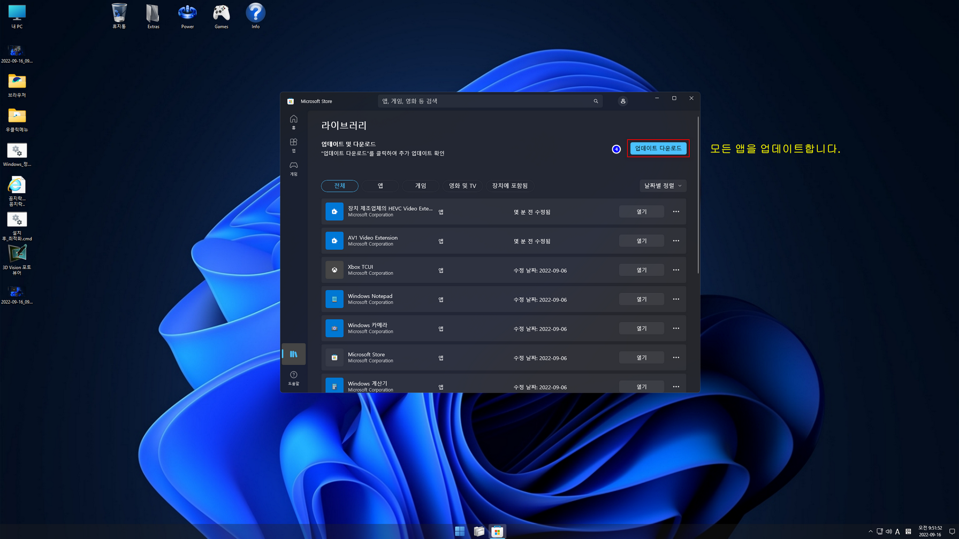Click the AV1 Video Extension app icon
The width and height of the screenshot is (959, 539).
334,241
